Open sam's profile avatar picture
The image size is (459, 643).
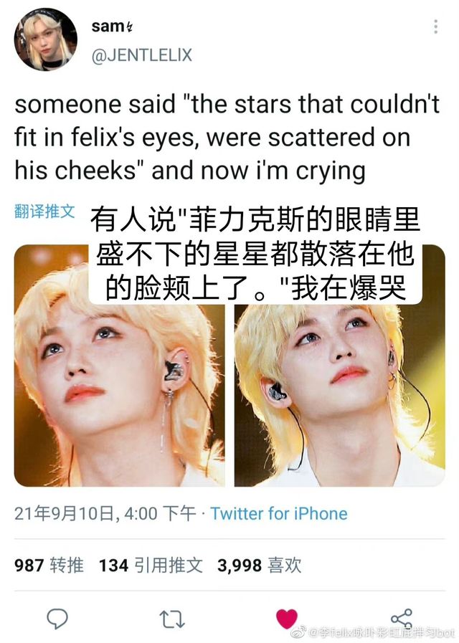click(45, 39)
